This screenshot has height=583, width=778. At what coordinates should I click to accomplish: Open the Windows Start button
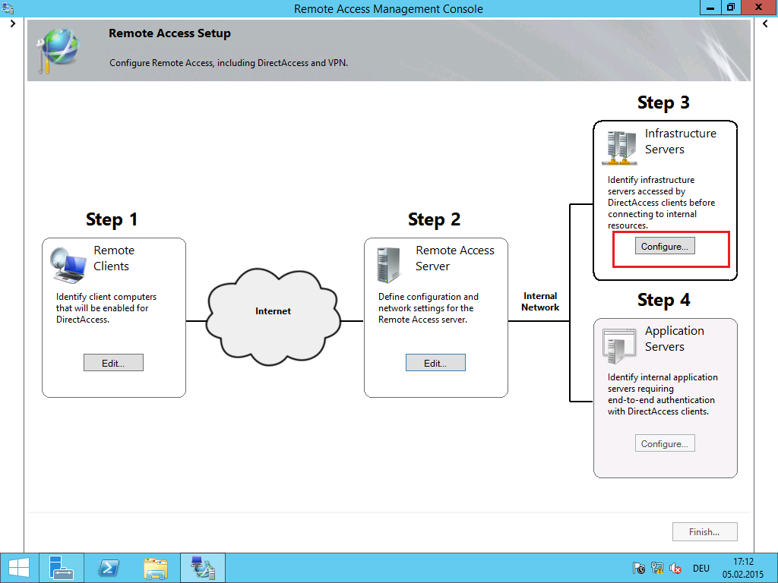click(x=19, y=568)
